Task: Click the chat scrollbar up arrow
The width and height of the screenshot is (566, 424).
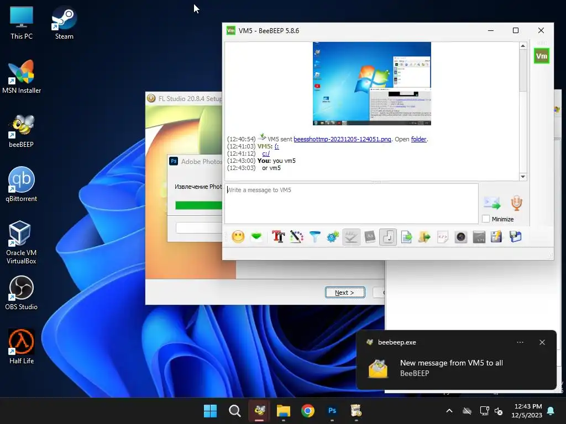Action: (x=523, y=46)
